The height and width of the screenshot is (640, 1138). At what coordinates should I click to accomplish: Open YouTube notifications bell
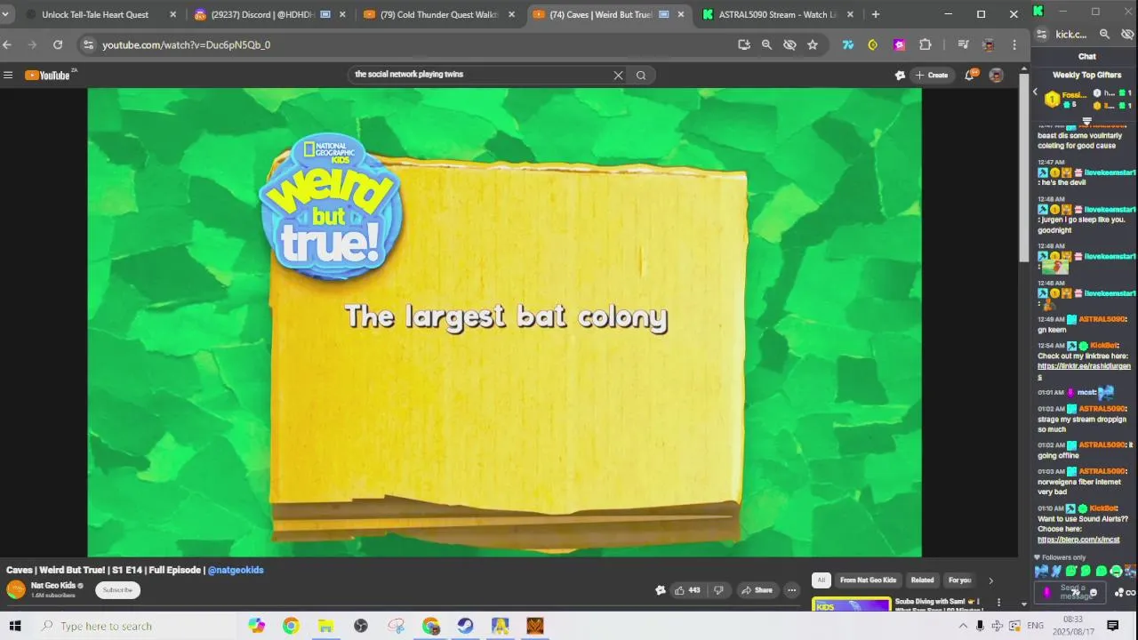coord(970,75)
